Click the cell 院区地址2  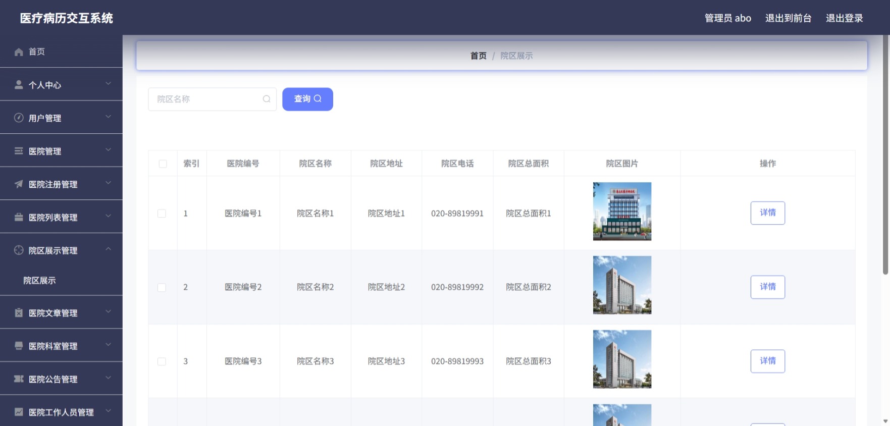tap(386, 287)
